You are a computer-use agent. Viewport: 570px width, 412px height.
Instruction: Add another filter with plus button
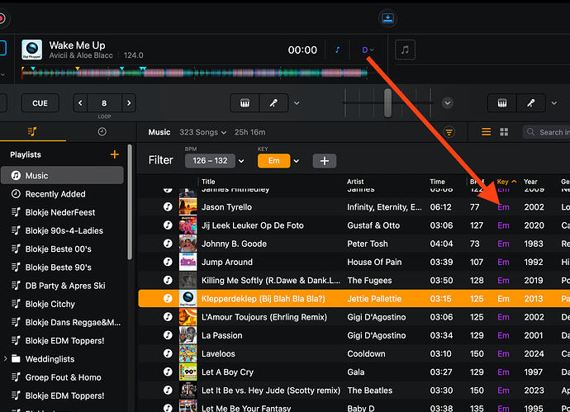pos(324,161)
